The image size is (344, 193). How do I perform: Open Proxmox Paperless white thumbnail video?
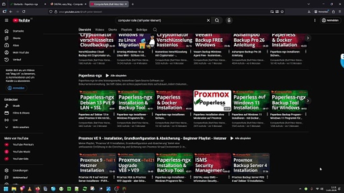tap(212, 101)
